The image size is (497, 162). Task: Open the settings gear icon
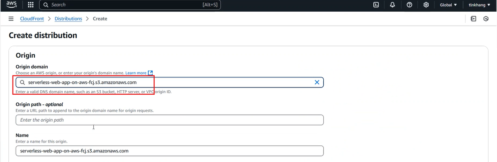tap(426, 5)
